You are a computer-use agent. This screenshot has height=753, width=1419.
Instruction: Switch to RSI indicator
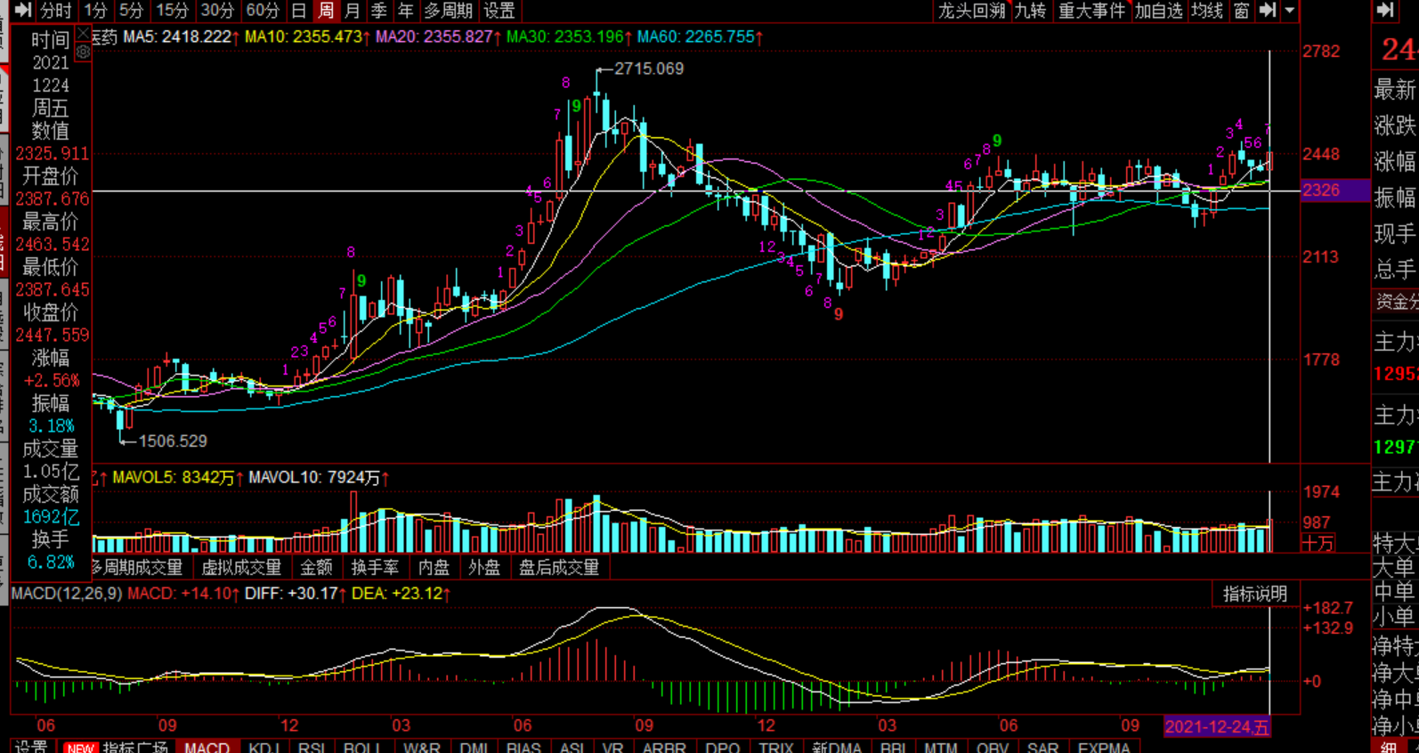[312, 747]
